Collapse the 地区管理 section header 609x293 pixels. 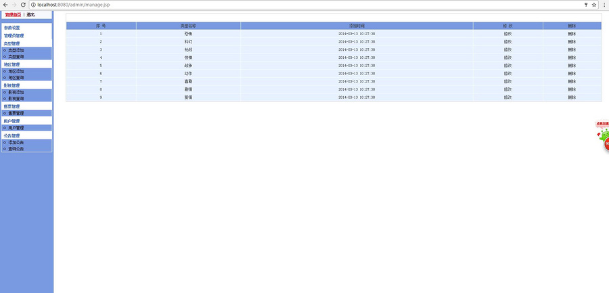(12, 65)
